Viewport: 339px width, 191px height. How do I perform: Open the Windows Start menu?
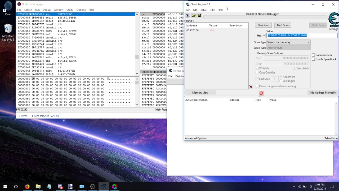point(5,187)
